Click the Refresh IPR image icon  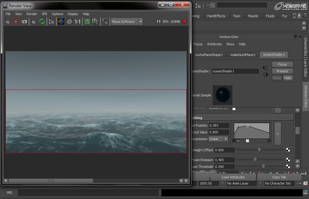(x=42, y=22)
